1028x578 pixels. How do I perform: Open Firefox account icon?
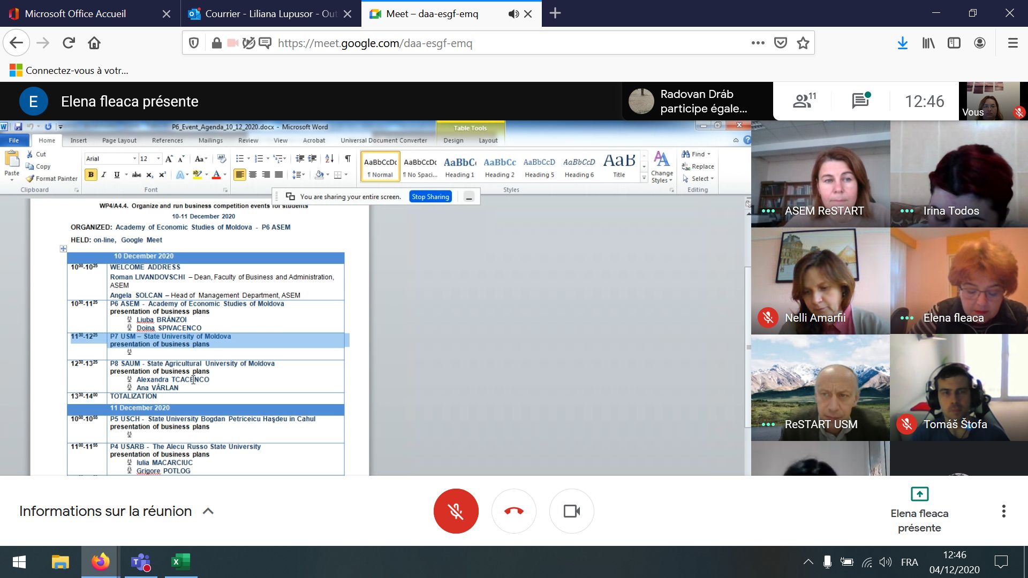tap(980, 43)
